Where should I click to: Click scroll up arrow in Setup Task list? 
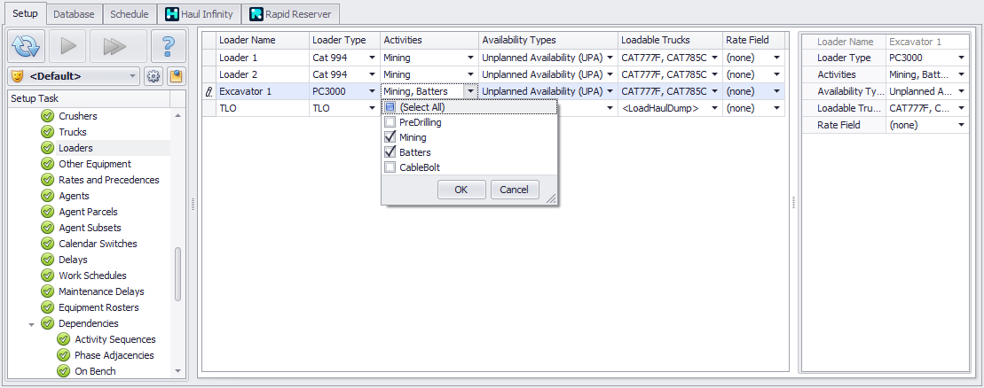click(x=177, y=115)
